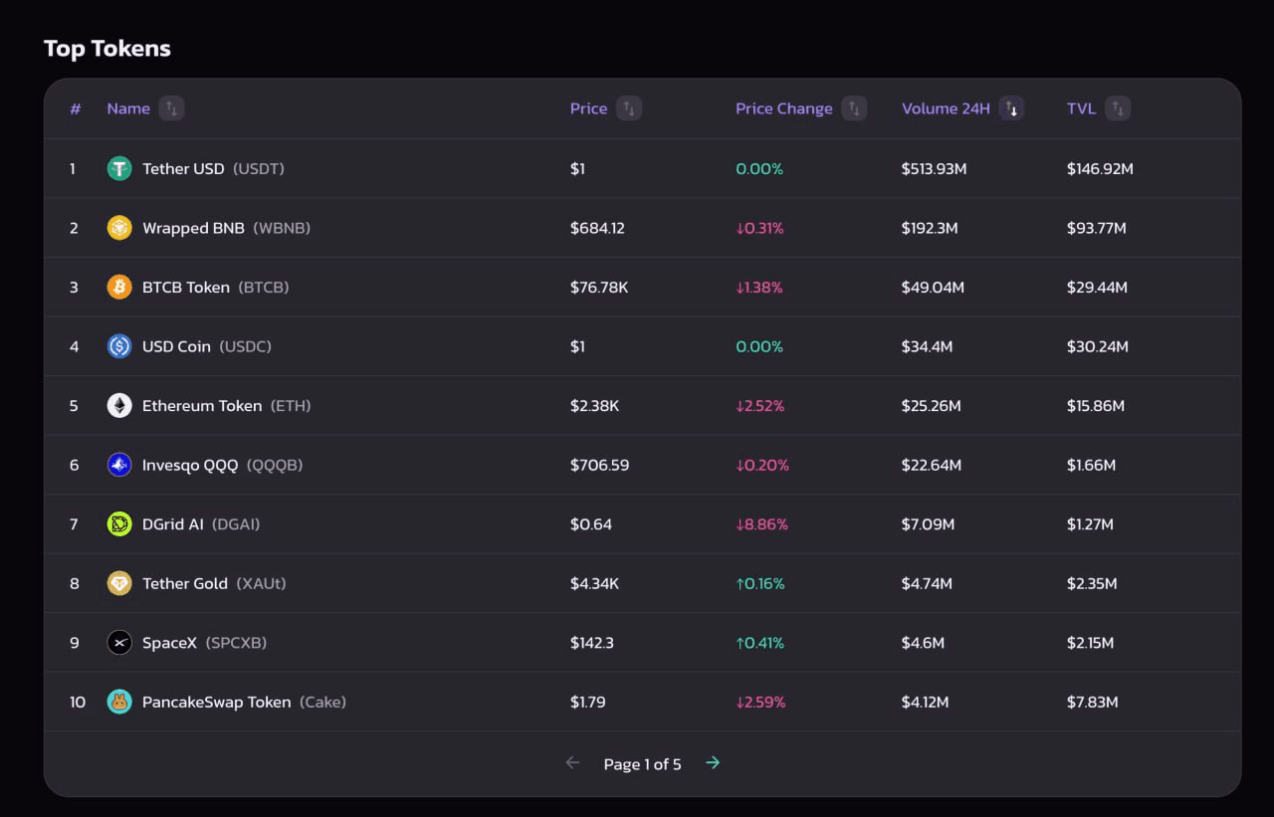The image size is (1274, 817).
Task: Click the $142.3 SpaceX price
Action: (592, 643)
